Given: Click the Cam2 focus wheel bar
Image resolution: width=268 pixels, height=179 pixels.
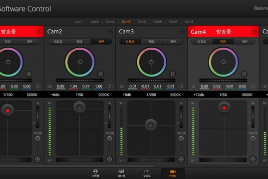Looking at the screenshot, I should point(79,160).
